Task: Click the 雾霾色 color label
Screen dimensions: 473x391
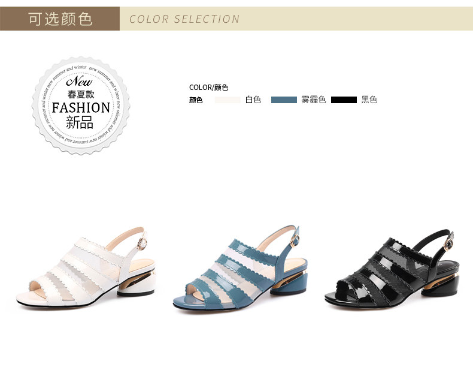Action: click(x=313, y=100)
